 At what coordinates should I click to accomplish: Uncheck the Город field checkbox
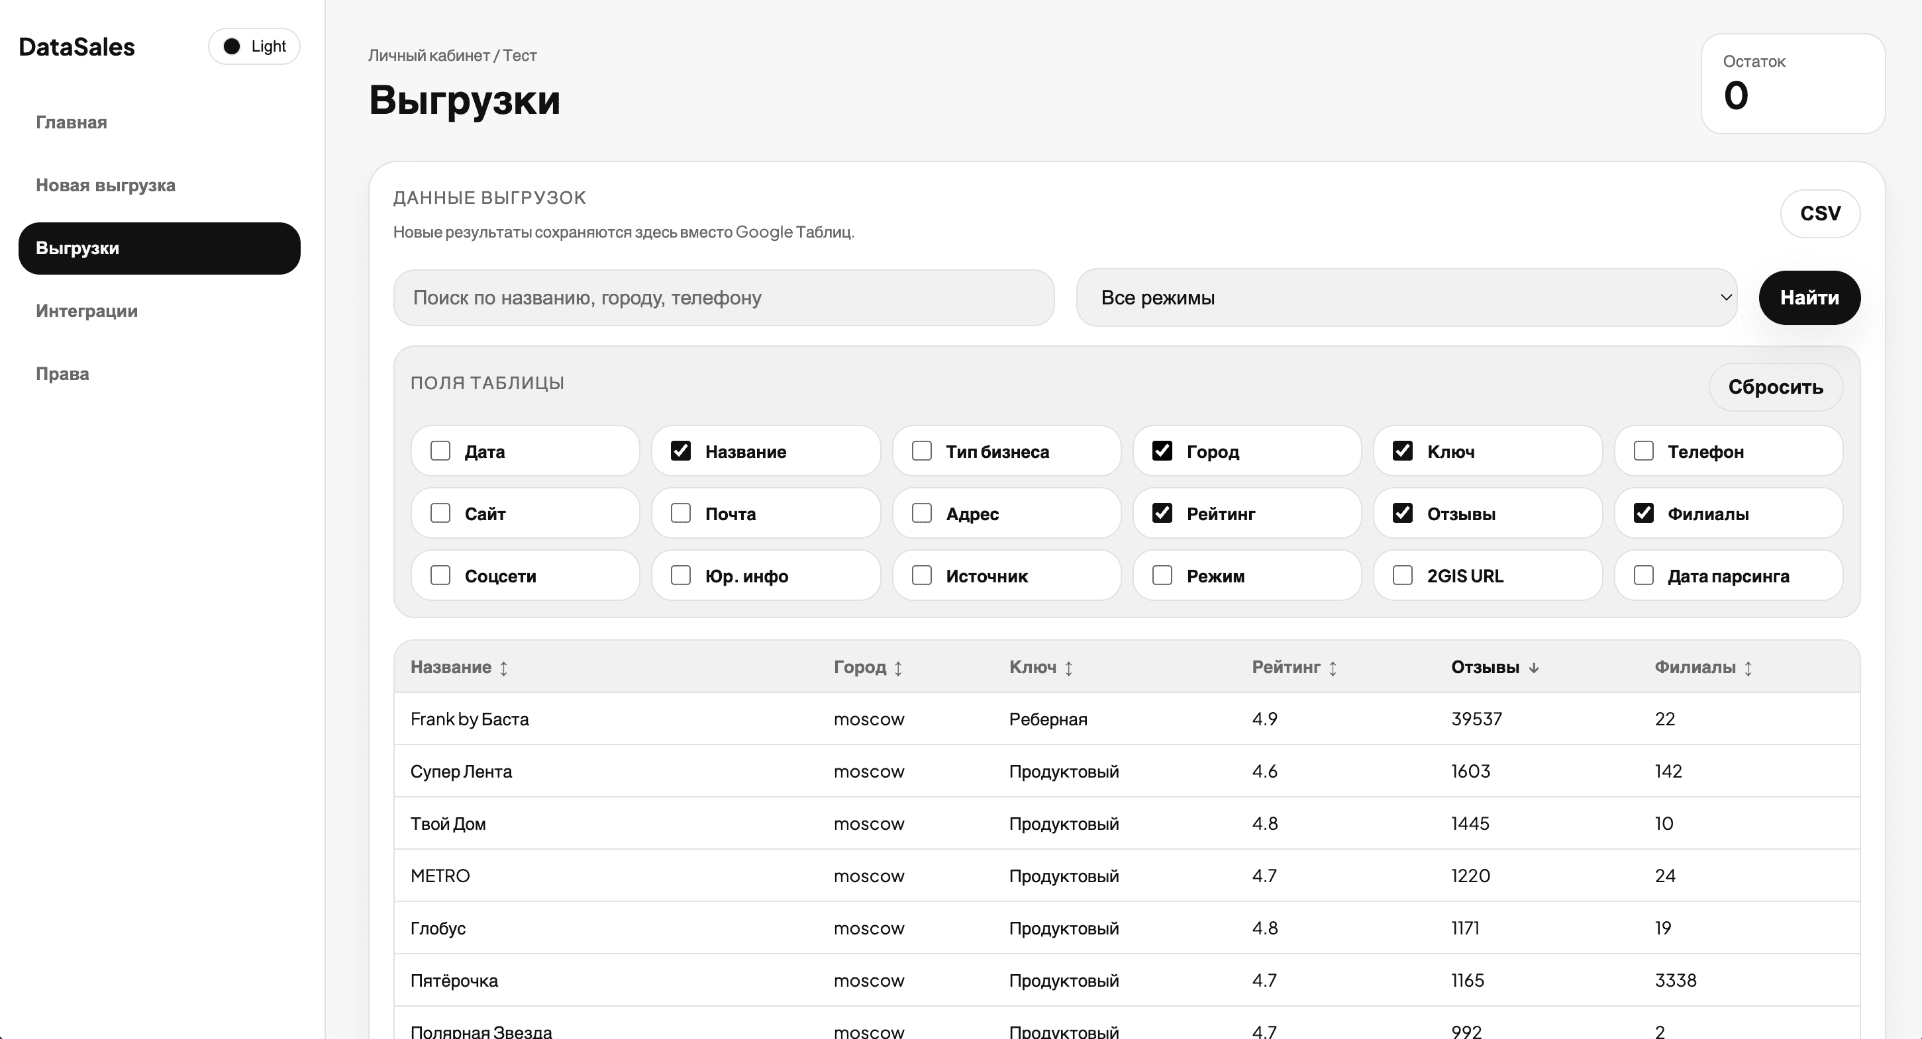[x=1162, y=451]
